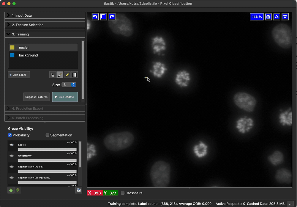The height and width of the screenshot is (207, 297).
Task: Click the yellow nuclei color swatch
Action: [12, 48]
